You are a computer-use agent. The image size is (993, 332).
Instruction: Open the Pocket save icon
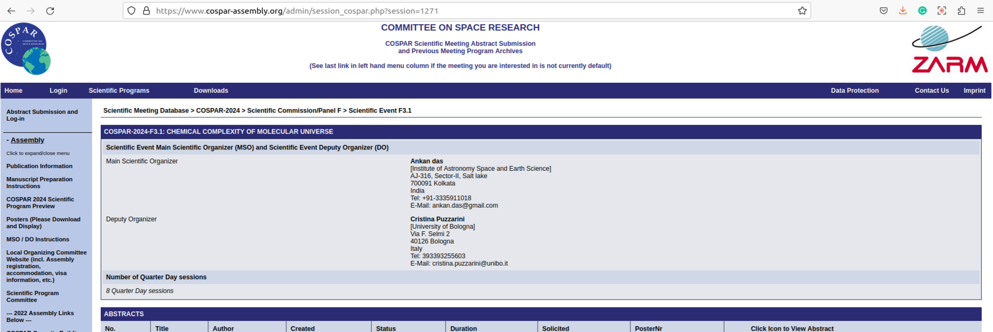tap(883, 11)
